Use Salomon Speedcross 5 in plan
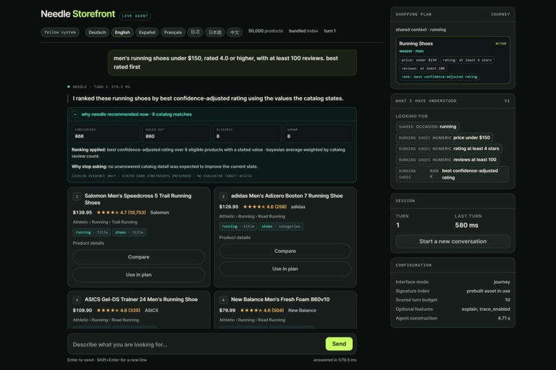This screenshot has width=556, height=370. pyautogui.click(x=139, y=275)
